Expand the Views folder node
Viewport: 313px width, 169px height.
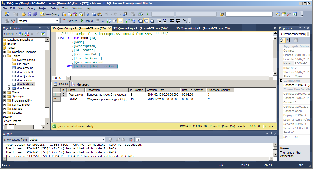[x=5, y=92]
